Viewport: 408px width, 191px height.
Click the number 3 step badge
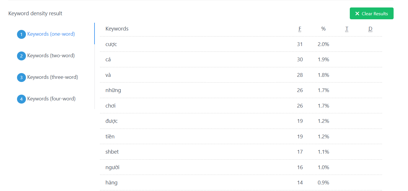[21, 78]
